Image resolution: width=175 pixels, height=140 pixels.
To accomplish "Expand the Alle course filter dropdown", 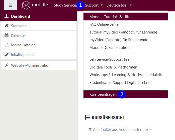I will point(120,130).
